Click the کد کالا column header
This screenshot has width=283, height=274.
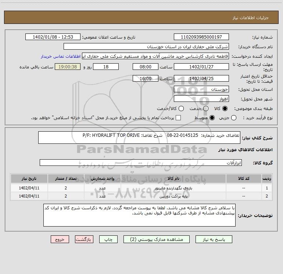(244, 178)
